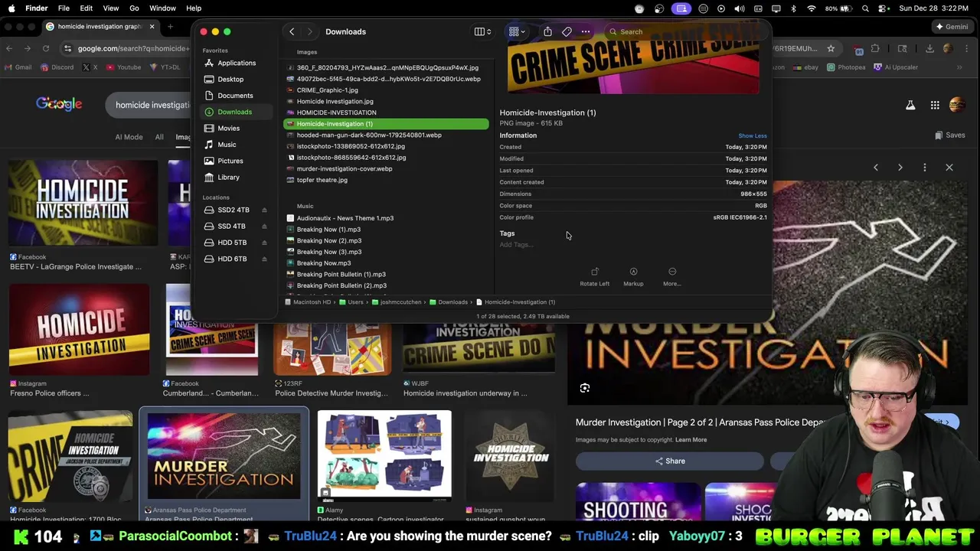The height and width of the screenshot is (551, 980).
Task: Open the Edit menu
Action: [x=86, y=8]
